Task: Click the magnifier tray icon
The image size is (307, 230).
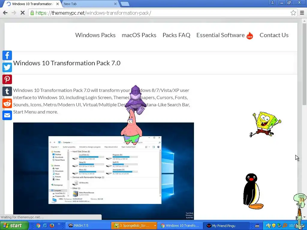Action: 285,226
